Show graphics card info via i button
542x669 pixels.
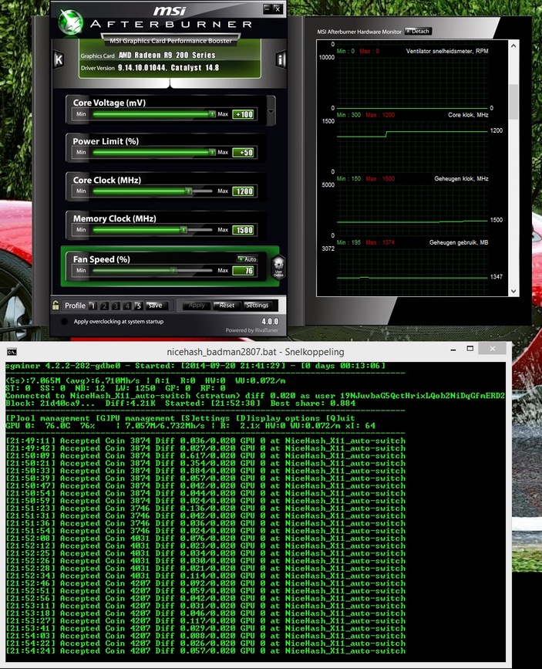tap(280, 59)
